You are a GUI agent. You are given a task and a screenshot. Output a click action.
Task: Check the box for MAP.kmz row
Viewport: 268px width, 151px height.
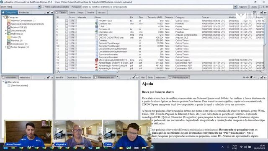click(x=67, y=35)
